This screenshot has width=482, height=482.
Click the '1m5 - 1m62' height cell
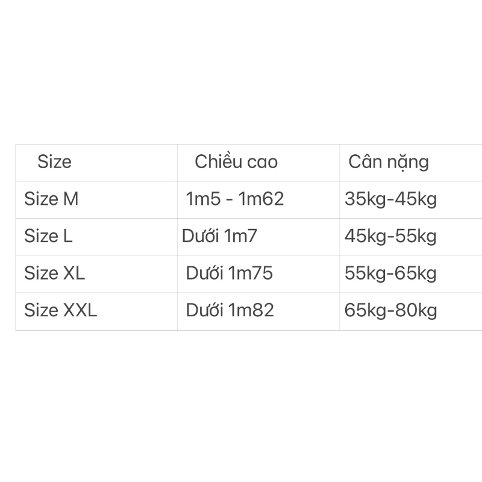pos(235,199)
